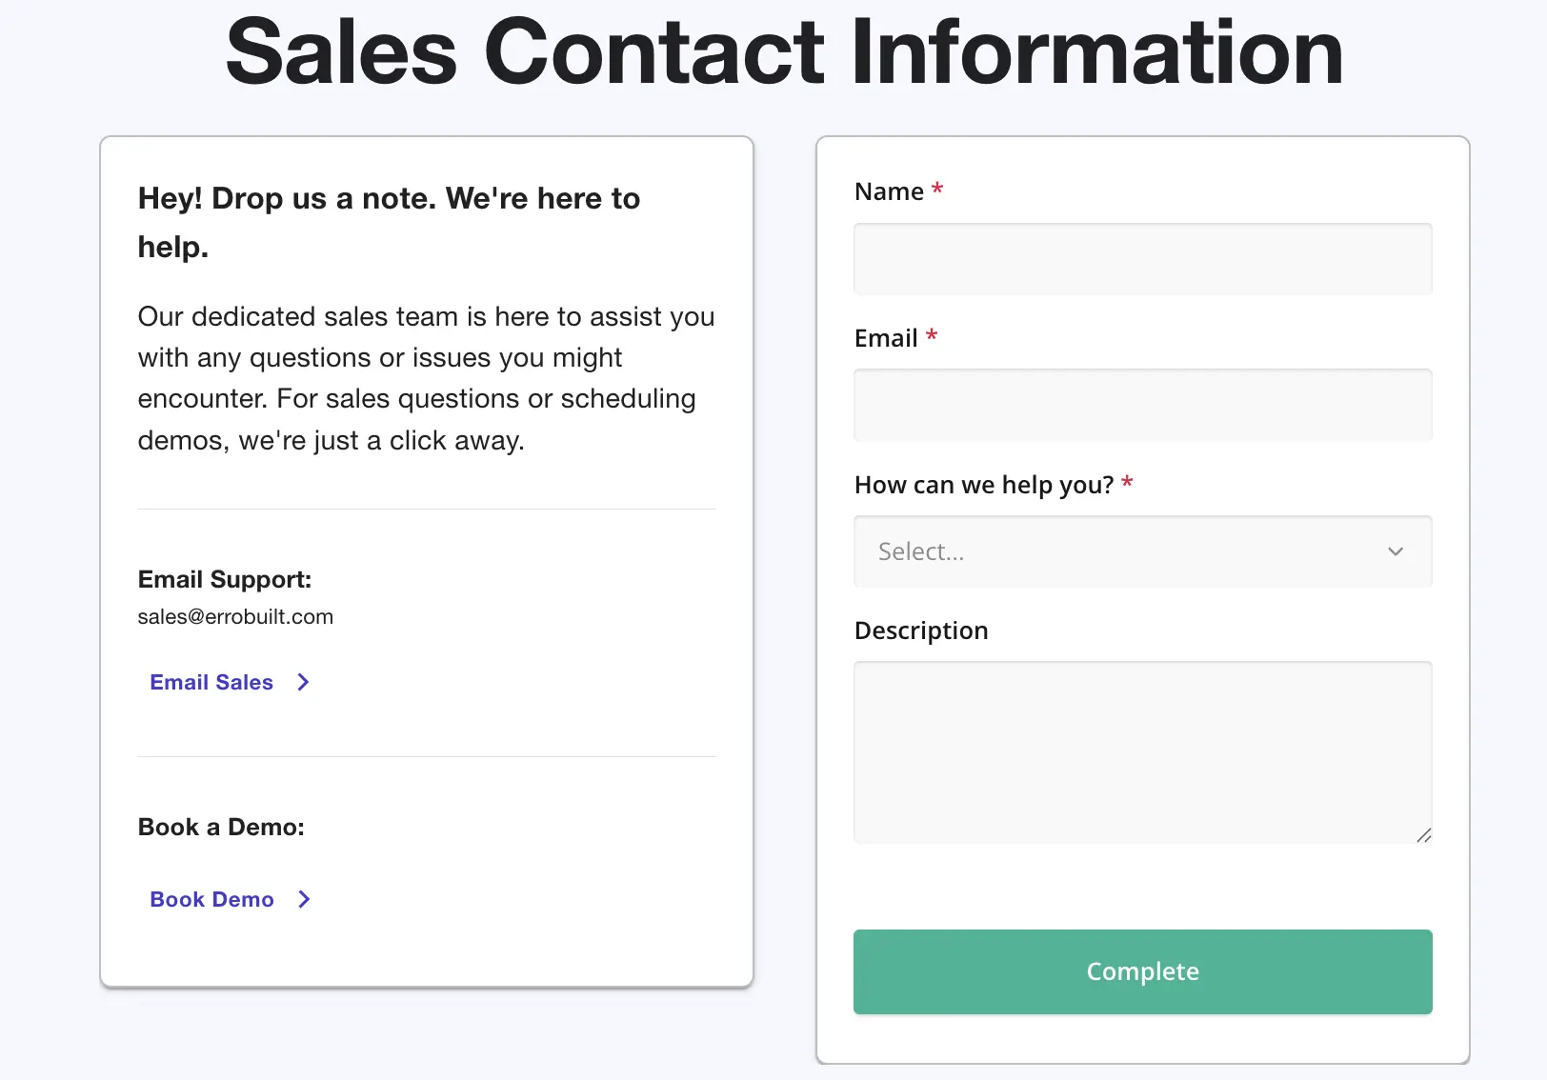Click the 'Description' field label
This screenshot has height=1080, width=1547.
click(920, 630)
